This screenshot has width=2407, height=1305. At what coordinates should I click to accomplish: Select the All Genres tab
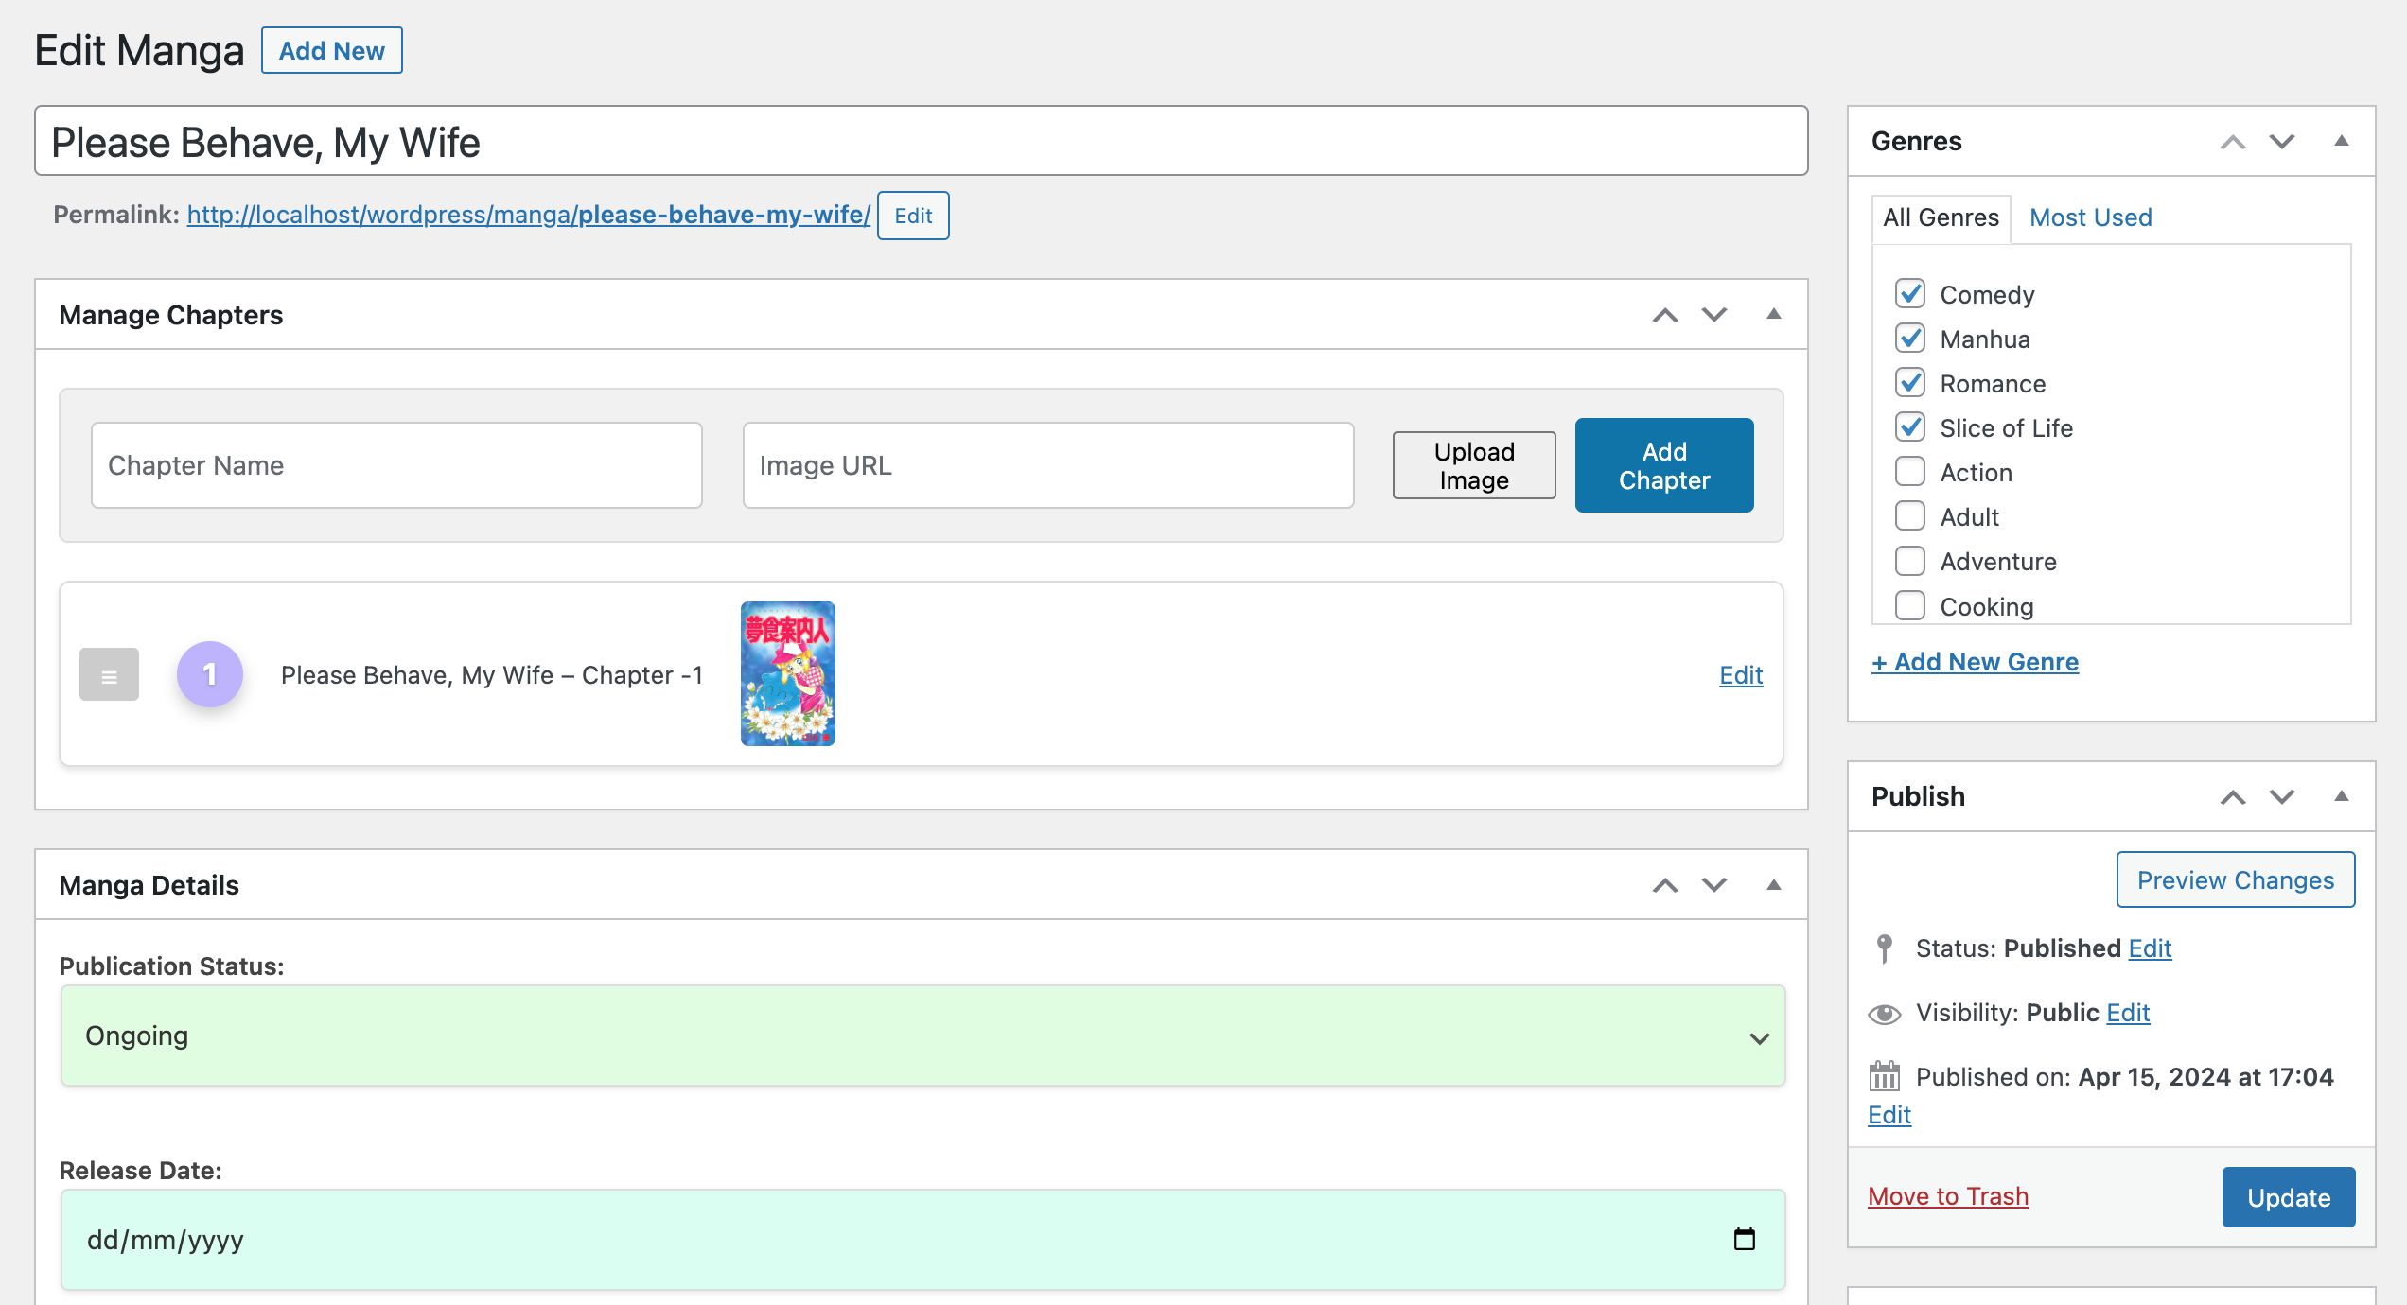[1941, 217]
